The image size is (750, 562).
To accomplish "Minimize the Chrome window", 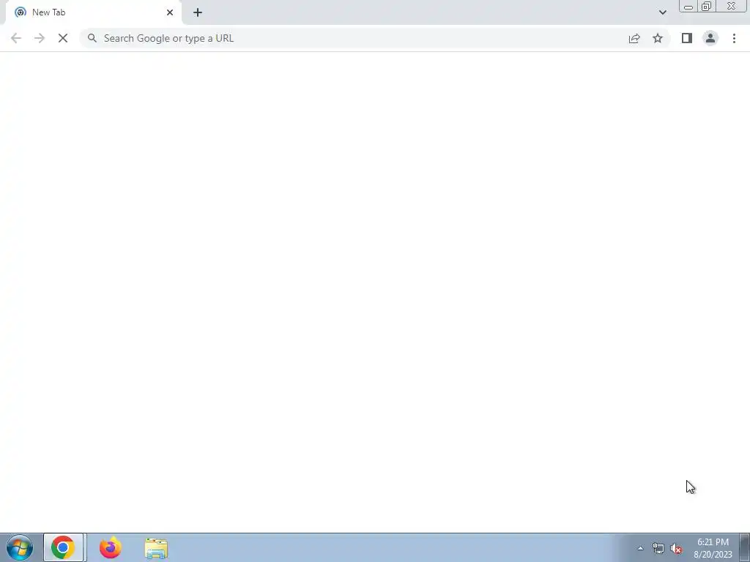I will tap(688, 7).
